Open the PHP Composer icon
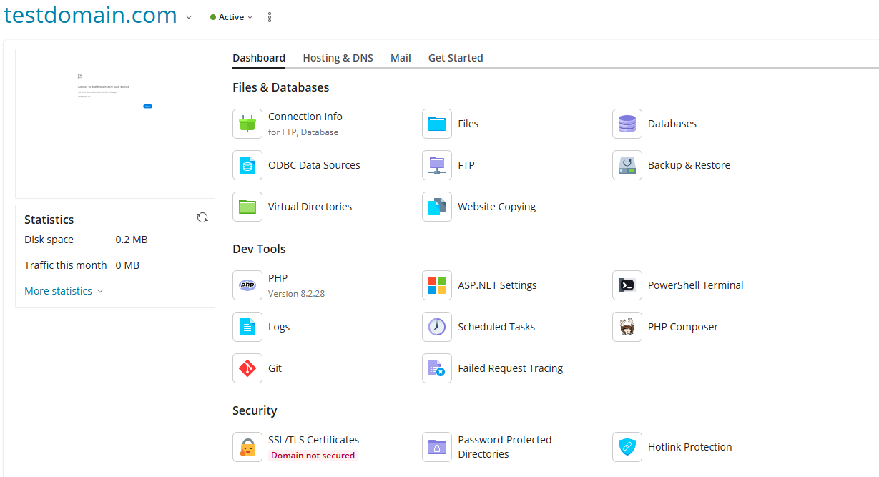879x477 pixels. coord(627,327)
